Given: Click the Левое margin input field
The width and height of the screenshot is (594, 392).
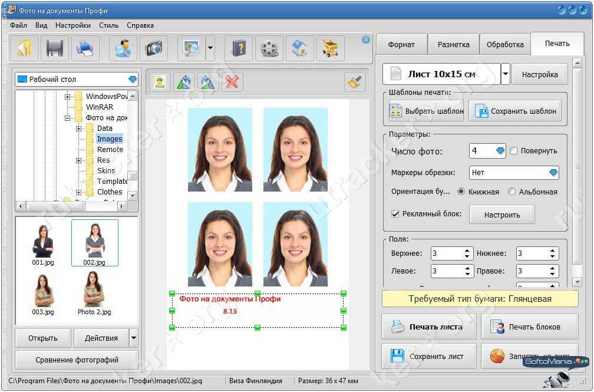Looking at the screenshot, I should pos(447,271).
